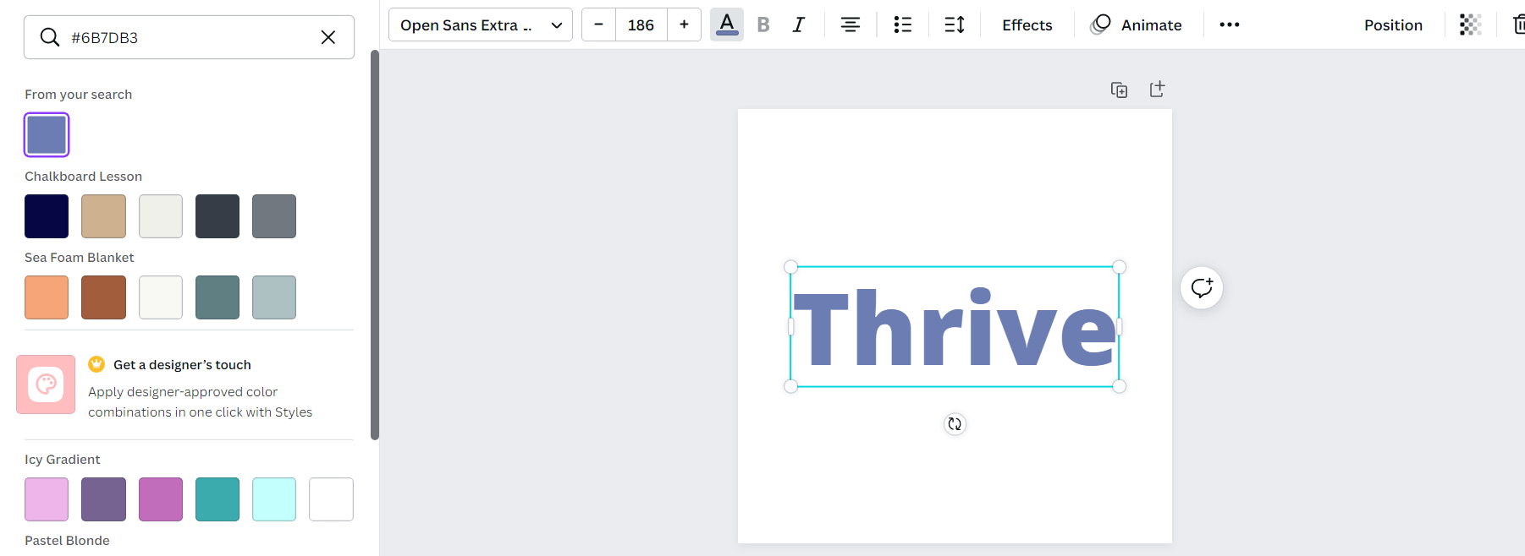Add a new page icon

(1157, 90)
